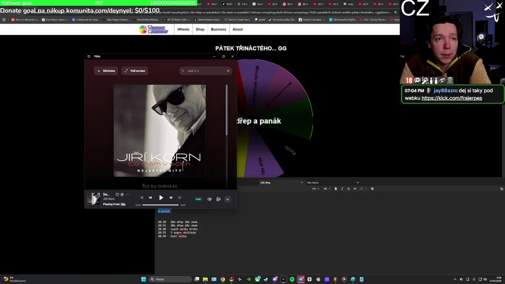Open Discord from the taskbar
This screenshot has width=505, height=284.
click(x=275, y=279)
